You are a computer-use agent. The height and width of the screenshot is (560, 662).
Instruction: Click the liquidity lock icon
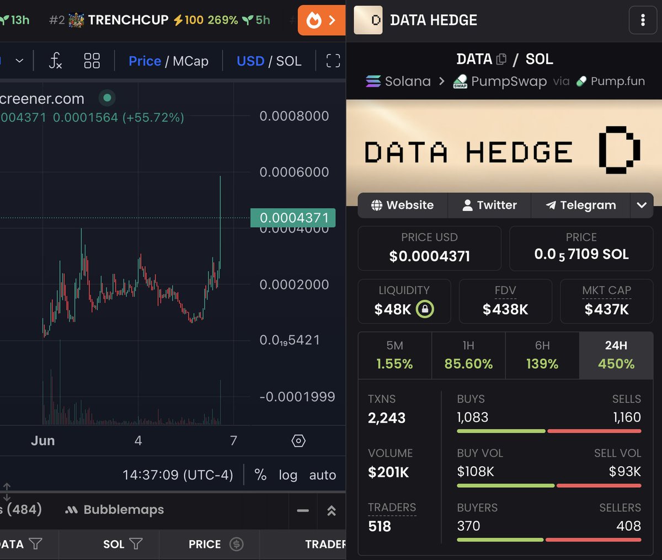point(425,309)
